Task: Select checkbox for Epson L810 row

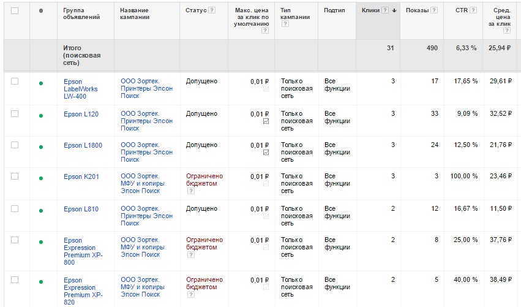Action: point(15,209)
